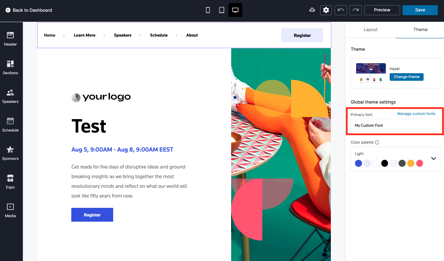Click the undo arrow button
This screenshot has width=444, height=261.
pyautogui.click(x=341, y=10)
